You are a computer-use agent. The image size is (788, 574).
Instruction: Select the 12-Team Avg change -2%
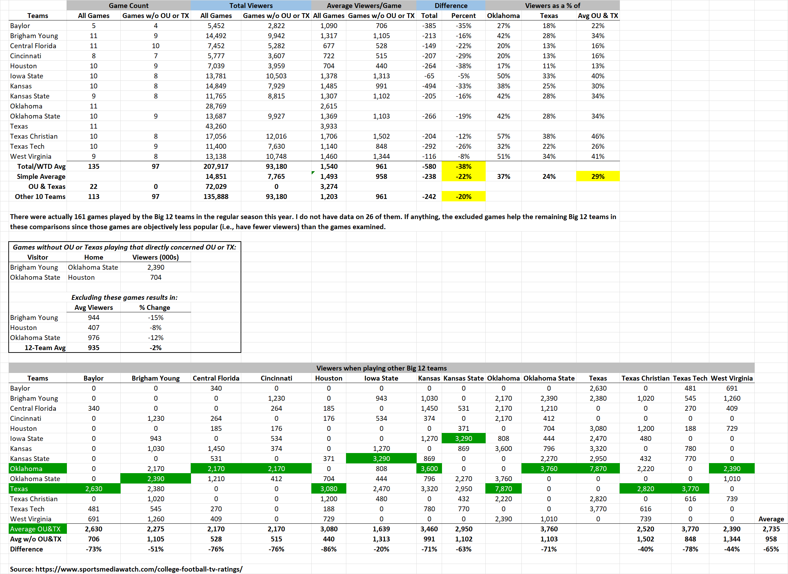click(x=156, y=348)
